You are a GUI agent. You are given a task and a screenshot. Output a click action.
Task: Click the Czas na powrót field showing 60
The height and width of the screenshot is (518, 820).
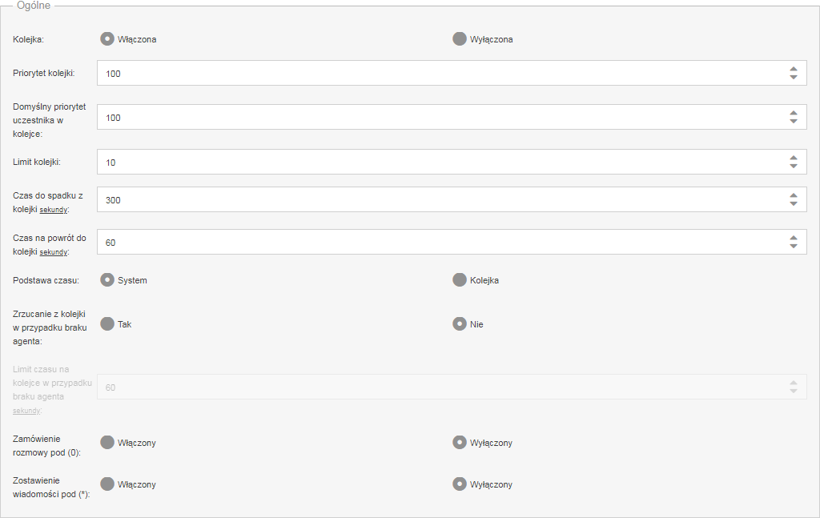pyautogui.click(x=452, y=242)
